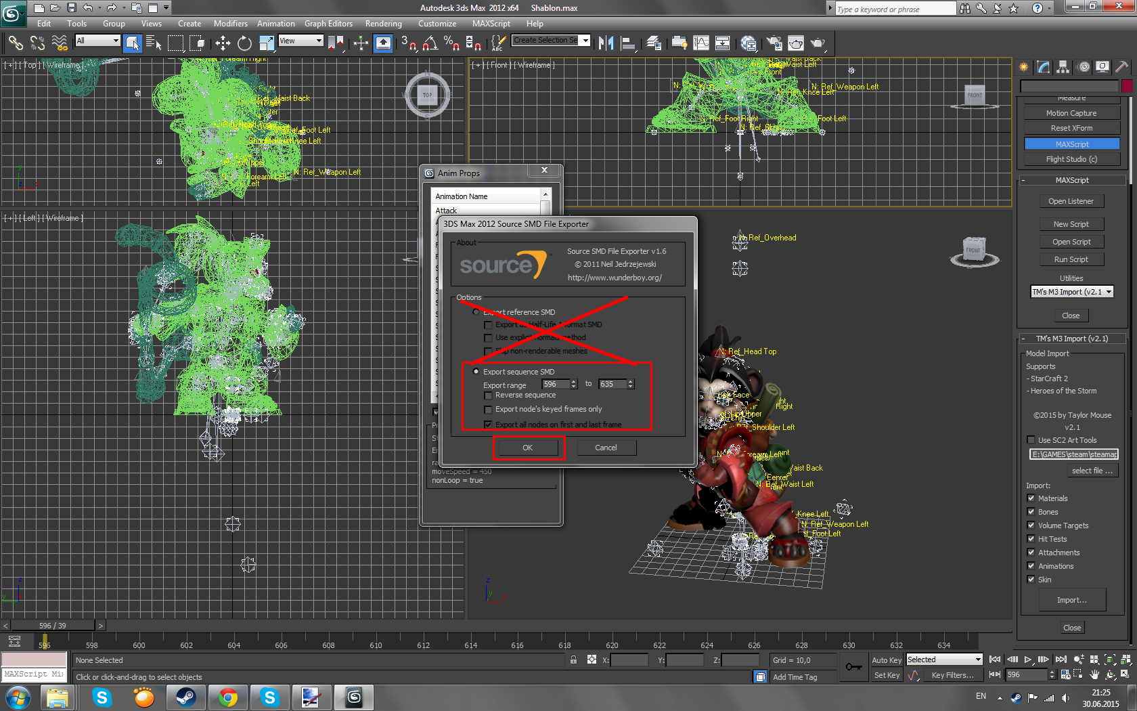Open the key filter Selected dropdown
The width and height of the screenshot is (1137, 711).
pyautogui.click(x=944, y=660)
